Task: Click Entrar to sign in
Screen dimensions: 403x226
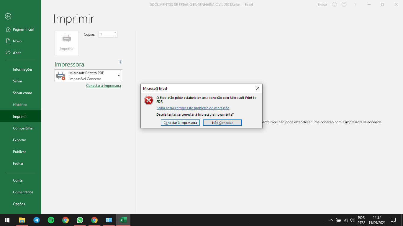Action: (322, 5)
